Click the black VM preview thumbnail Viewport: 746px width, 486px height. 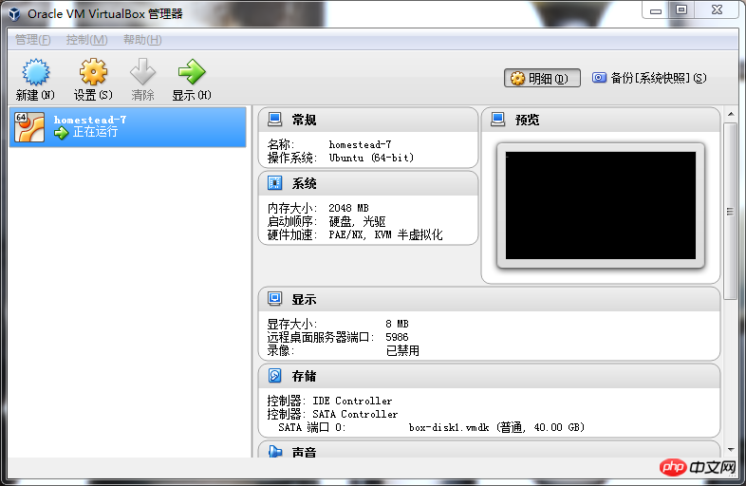[x=601, y=206]
